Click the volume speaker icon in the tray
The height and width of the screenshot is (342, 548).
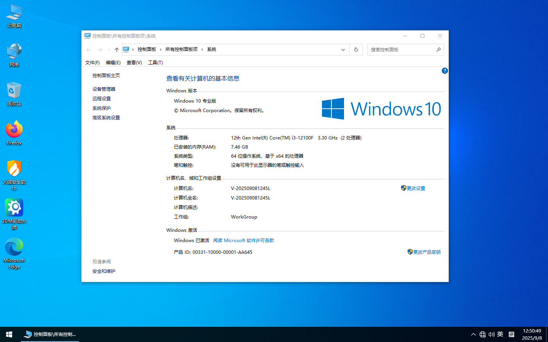(x=492, y=334)
